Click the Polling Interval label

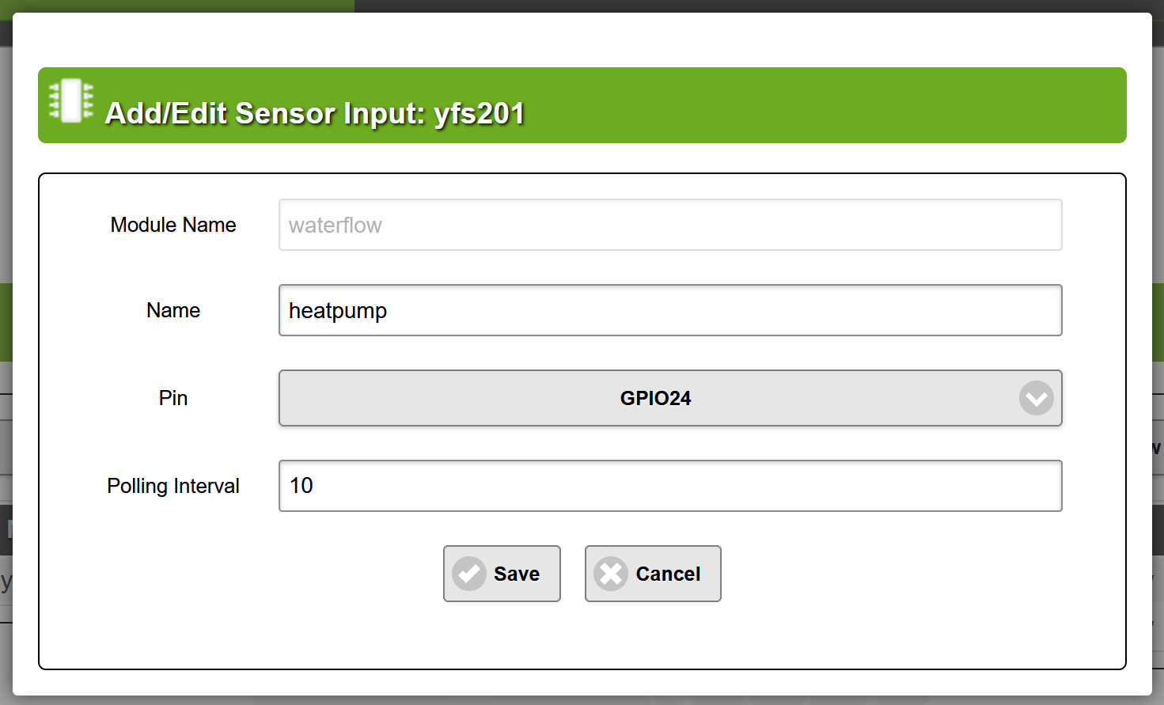pos(173,486)
